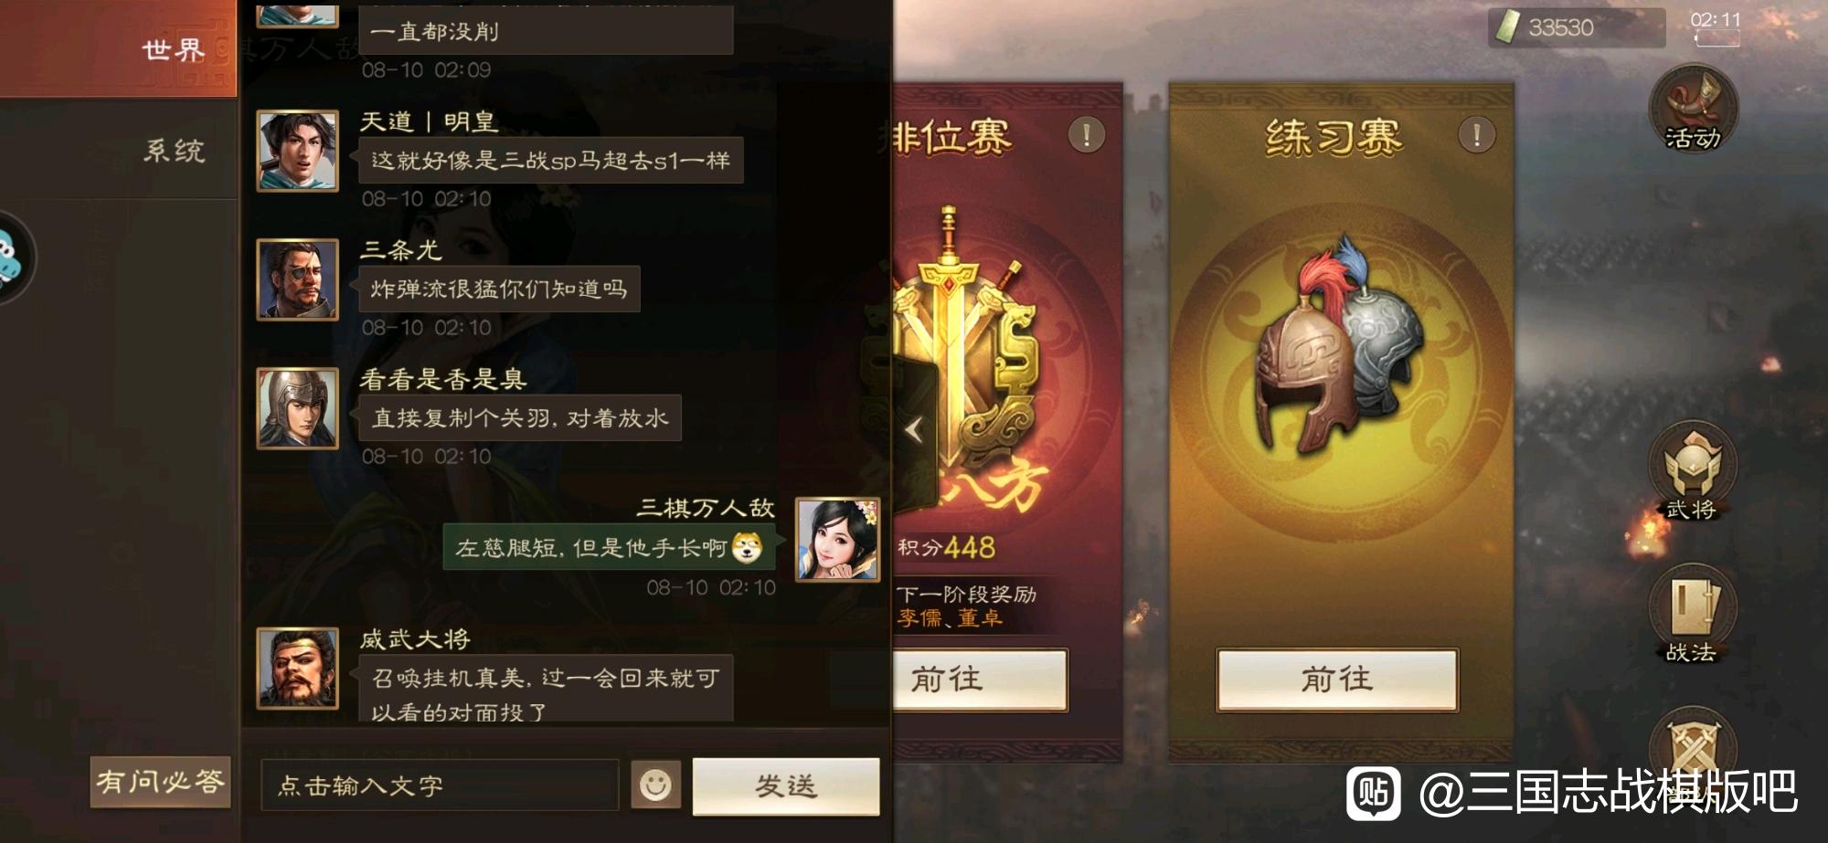Image resolution: width=1828 pixels, height=843 pixels.
Task: Click the 排位赛 info exclamation icon
Action: (x=1086, y=135)
